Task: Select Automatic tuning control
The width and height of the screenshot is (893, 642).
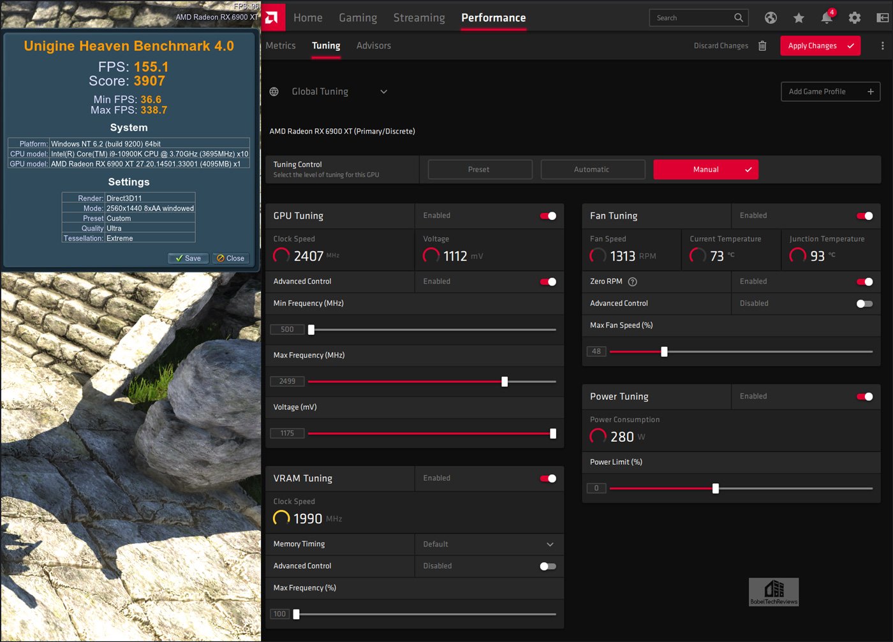Action: 593,170
